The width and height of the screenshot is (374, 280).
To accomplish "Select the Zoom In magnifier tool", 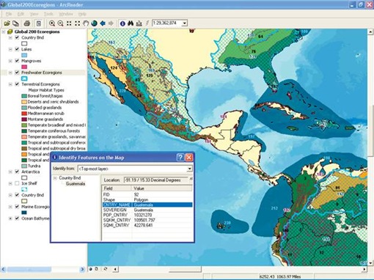I will (52, 23).
